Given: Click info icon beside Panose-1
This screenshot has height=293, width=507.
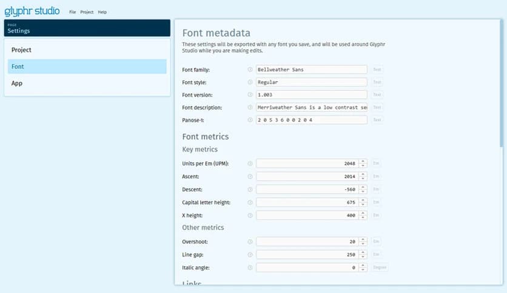Looking at the screenshot, I should pos(250,120).
